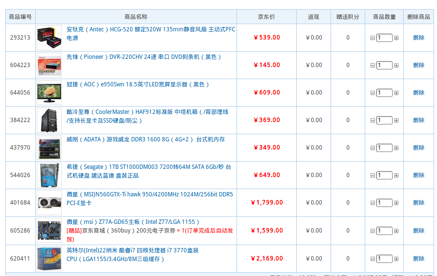
Task: Open the 酷冷至尊 HAF912 product link
Action: coord(147,116)
